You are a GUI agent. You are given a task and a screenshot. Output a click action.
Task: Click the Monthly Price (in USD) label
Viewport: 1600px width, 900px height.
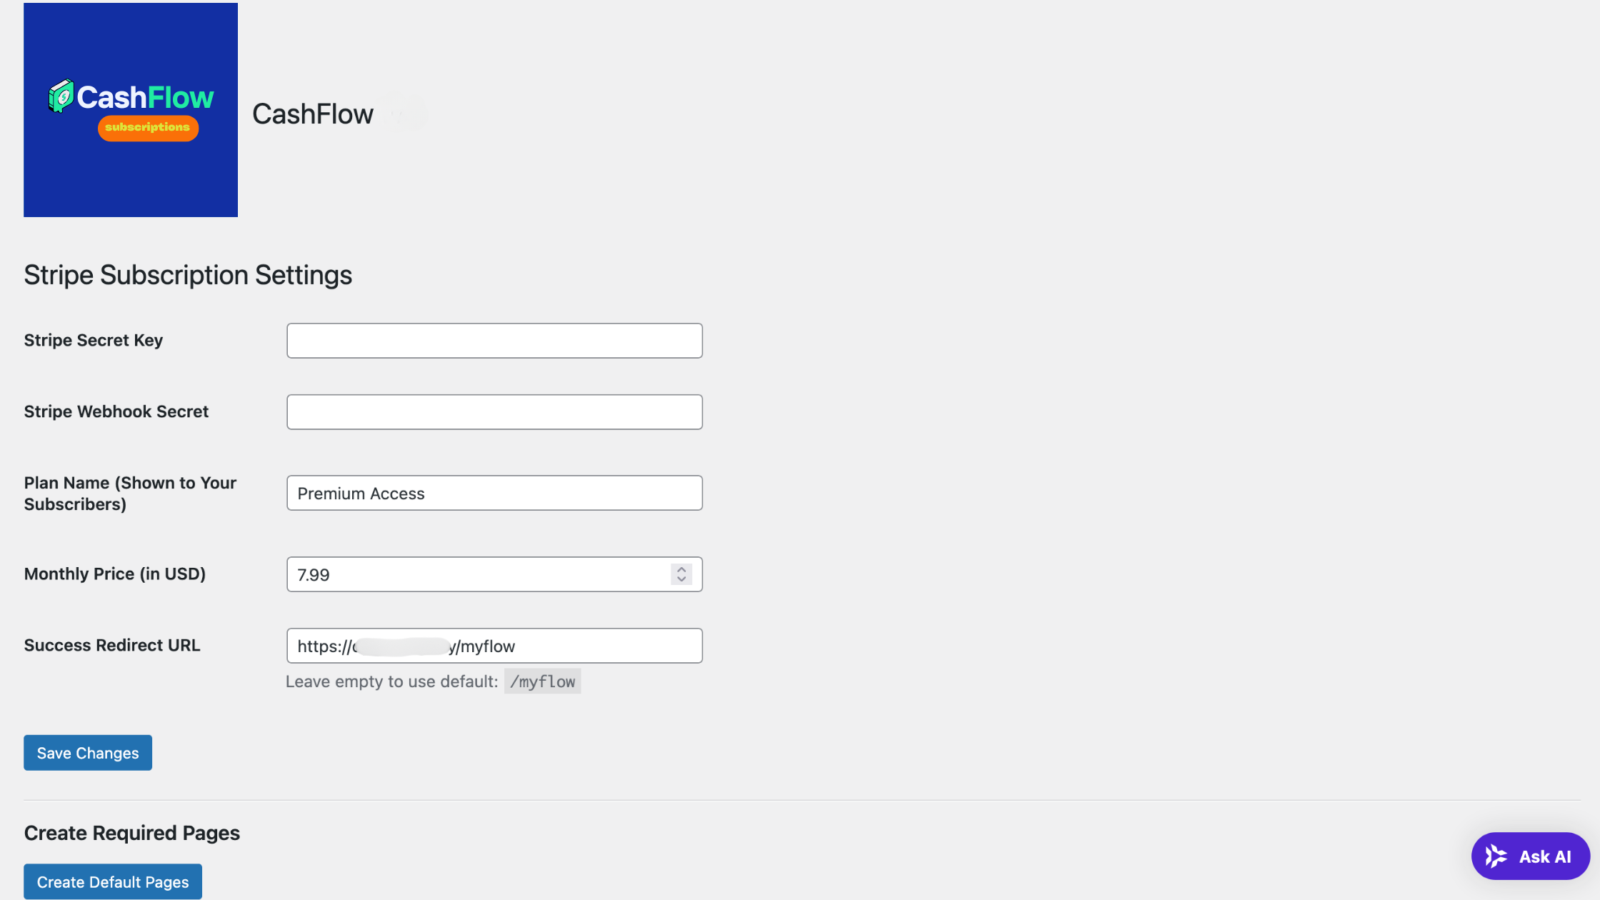click(115, 574)
